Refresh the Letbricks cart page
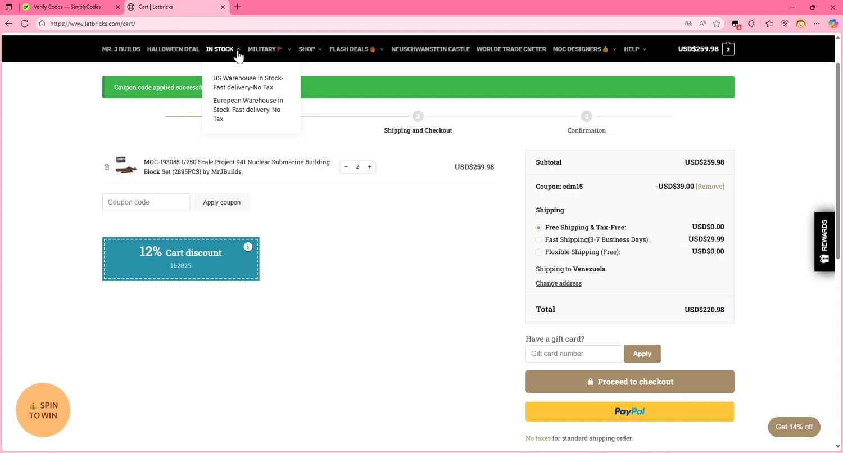Screen dimensions: 843x453 [25, 24]
